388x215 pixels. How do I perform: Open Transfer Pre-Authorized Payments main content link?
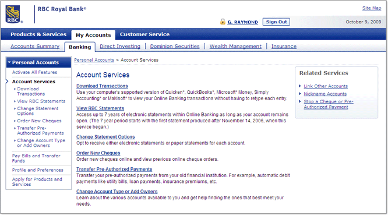point(114,169)
